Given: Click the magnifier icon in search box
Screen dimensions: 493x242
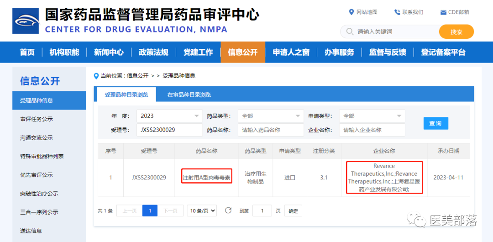Looking at the screenshot, I should click(350, 32).
